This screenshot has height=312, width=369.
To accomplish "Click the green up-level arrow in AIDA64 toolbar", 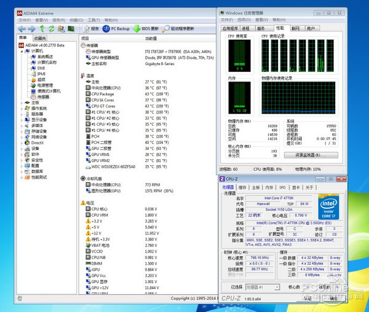I will tap(42, 28).
